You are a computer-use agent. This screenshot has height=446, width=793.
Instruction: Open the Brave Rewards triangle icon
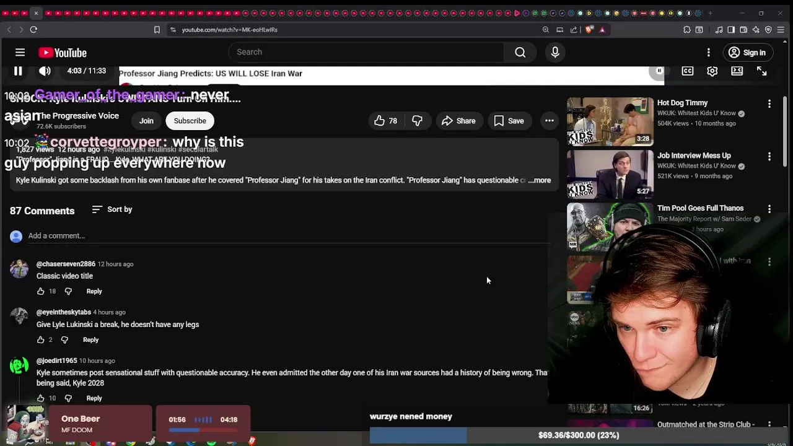tap(602, 29)
